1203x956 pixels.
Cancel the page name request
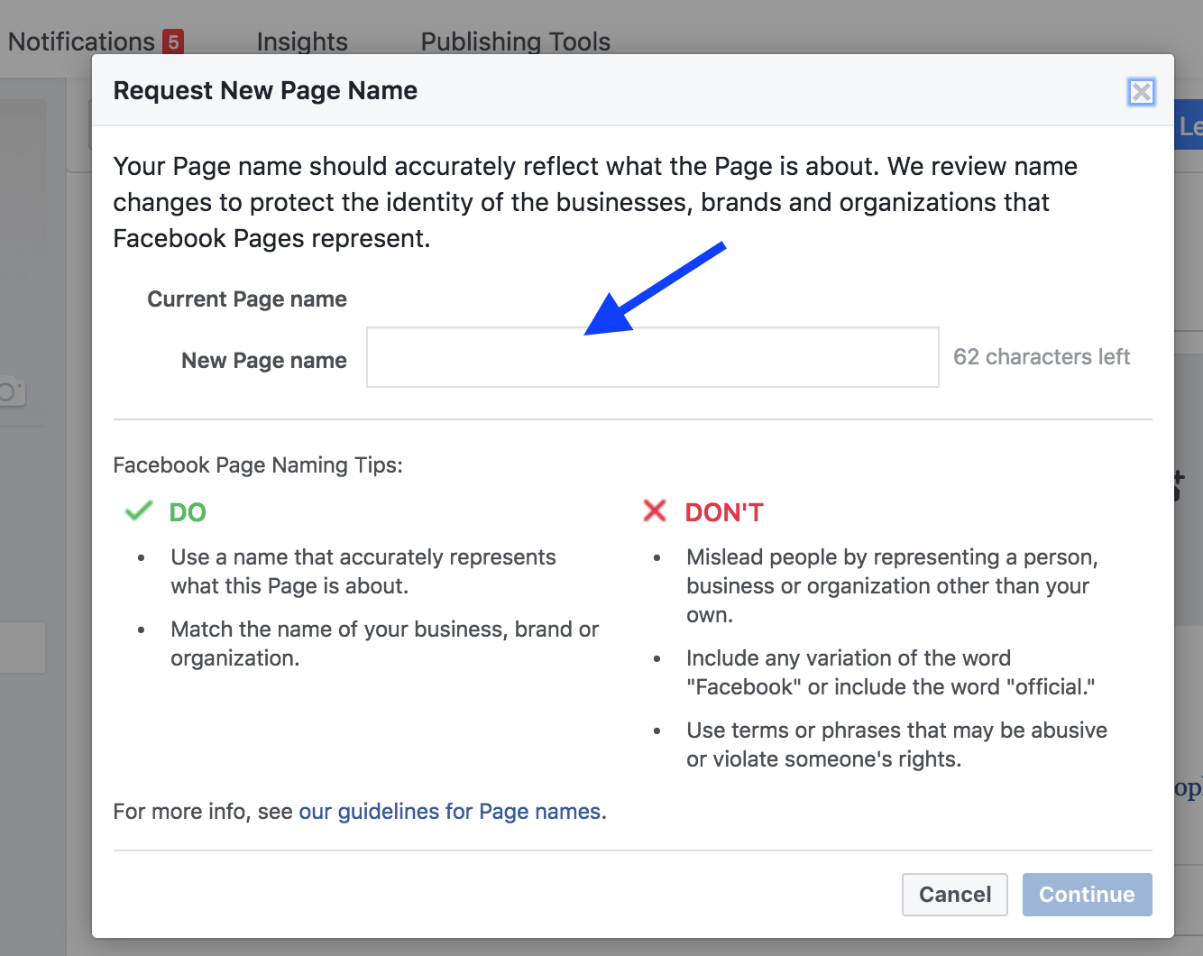pyautogui.click(x=954, y=895)
